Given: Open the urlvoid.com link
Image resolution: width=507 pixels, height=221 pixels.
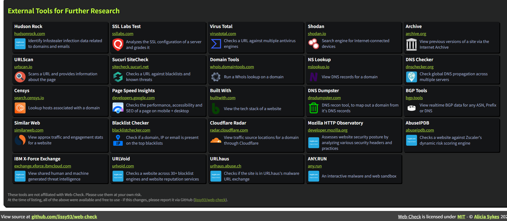Looking at the screenshot, I should [123, 166].
